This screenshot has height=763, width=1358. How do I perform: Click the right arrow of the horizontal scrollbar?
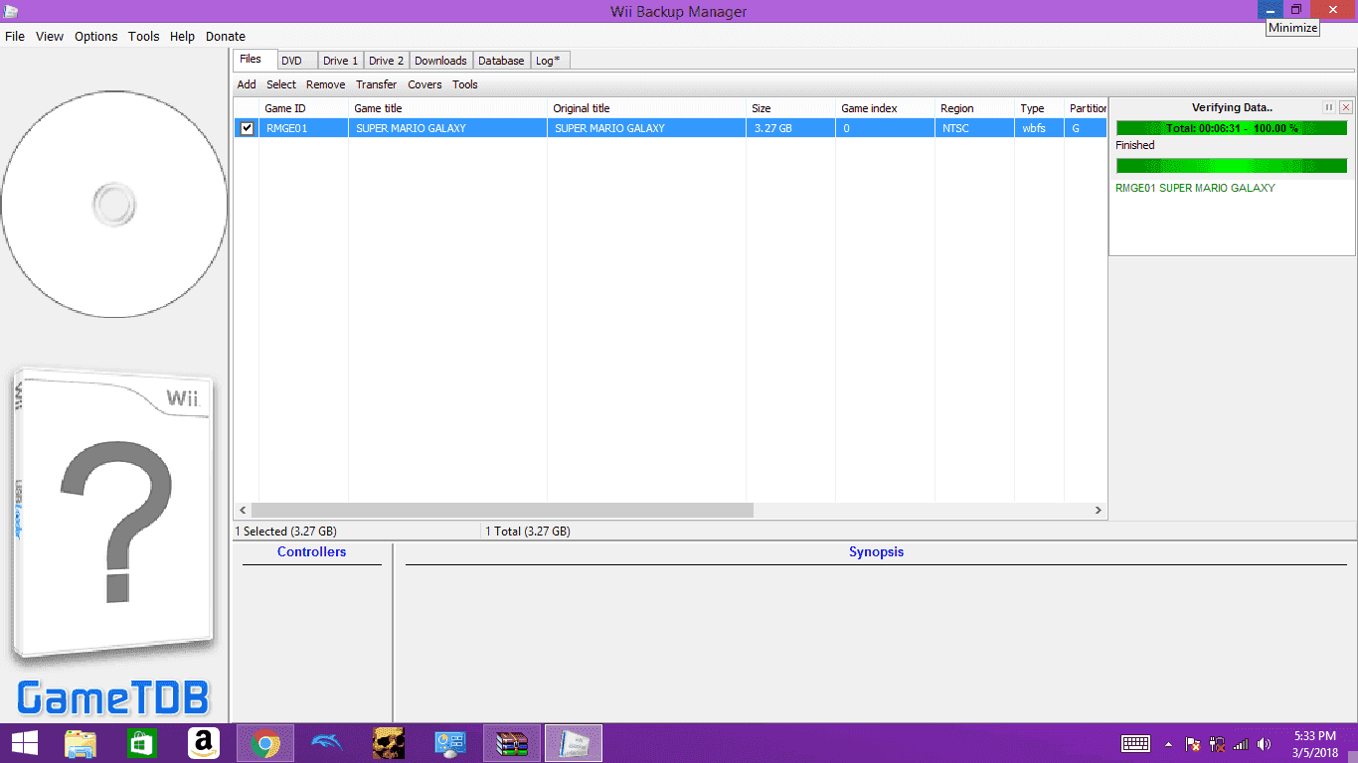pos(1099,510)
